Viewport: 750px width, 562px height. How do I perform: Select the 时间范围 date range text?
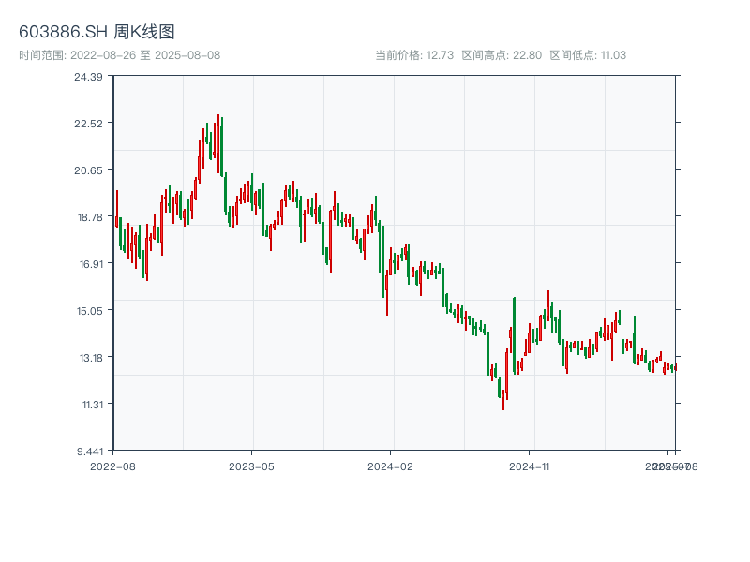[x=119, y=55]
